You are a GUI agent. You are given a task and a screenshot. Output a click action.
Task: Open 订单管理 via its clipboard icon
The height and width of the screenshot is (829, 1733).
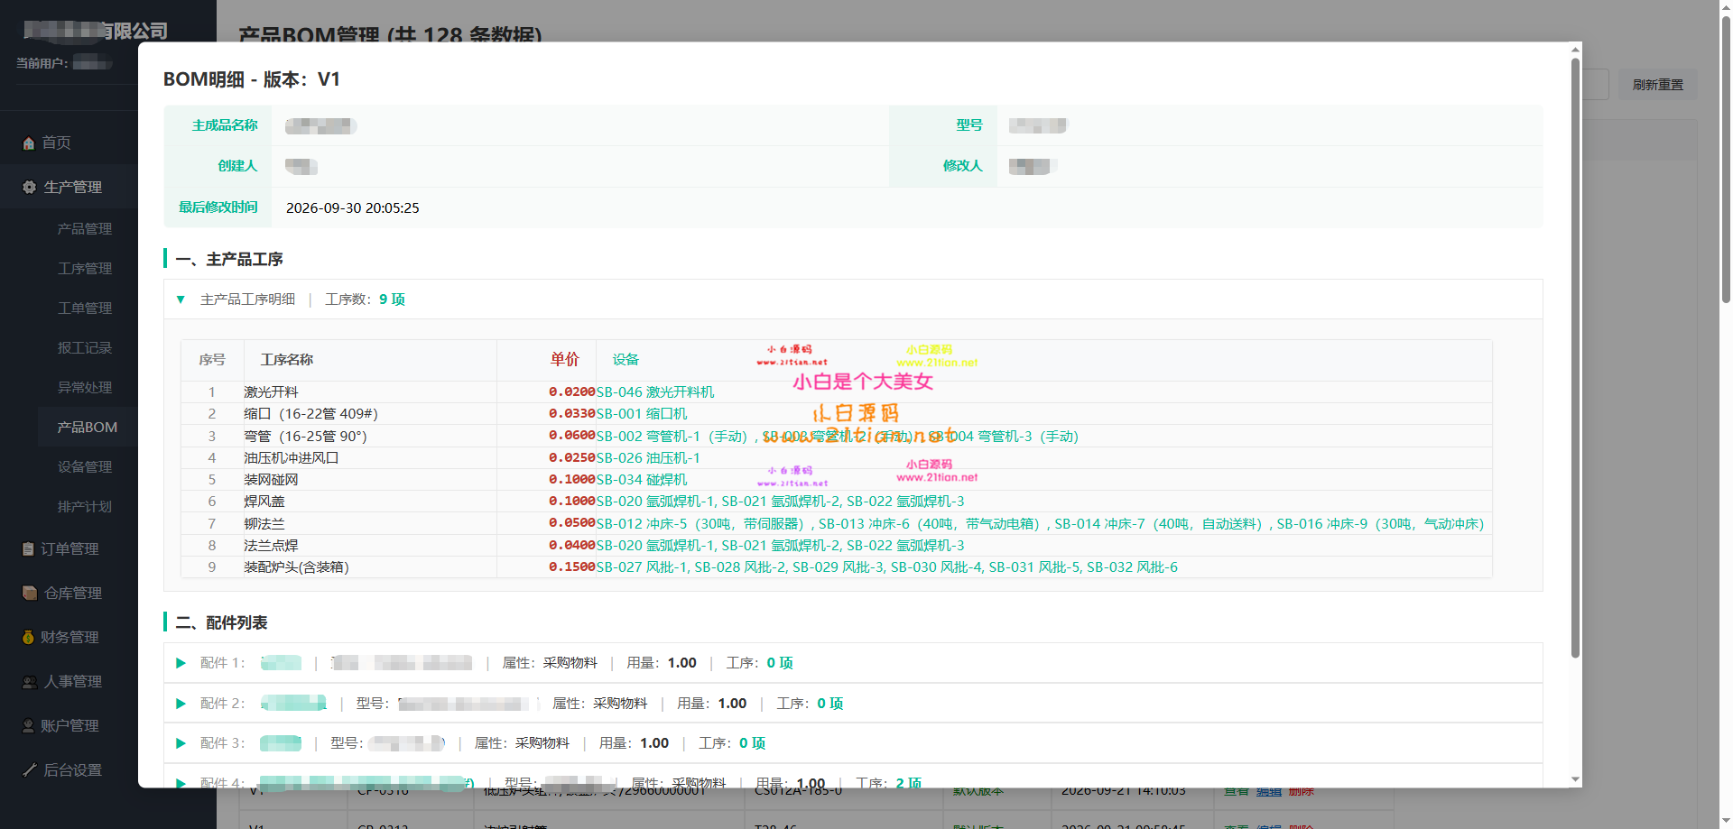click(x=28, y=548)
